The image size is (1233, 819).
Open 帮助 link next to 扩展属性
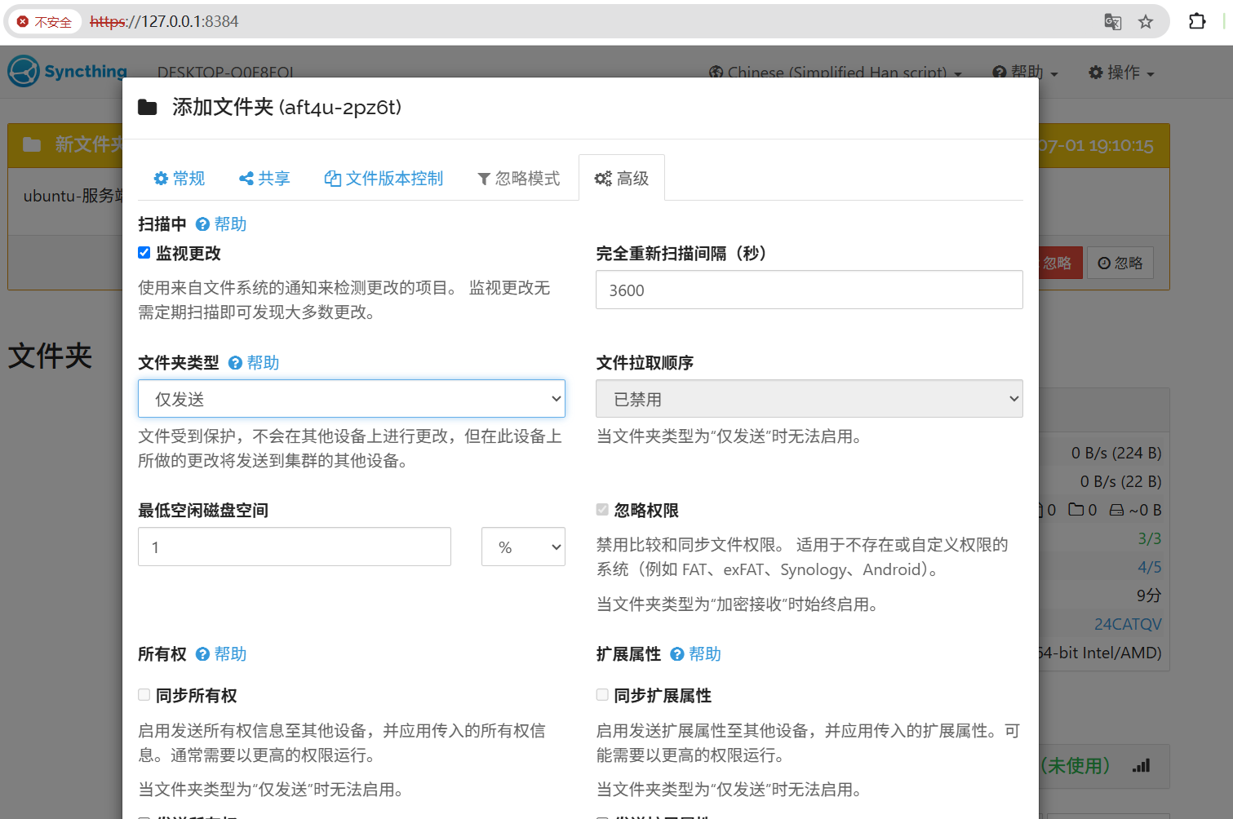click(695, 654)
